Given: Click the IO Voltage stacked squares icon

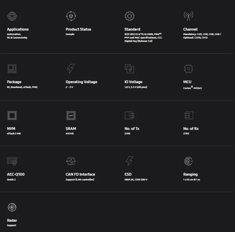Looking at the screenshot, I should [130, 69].
